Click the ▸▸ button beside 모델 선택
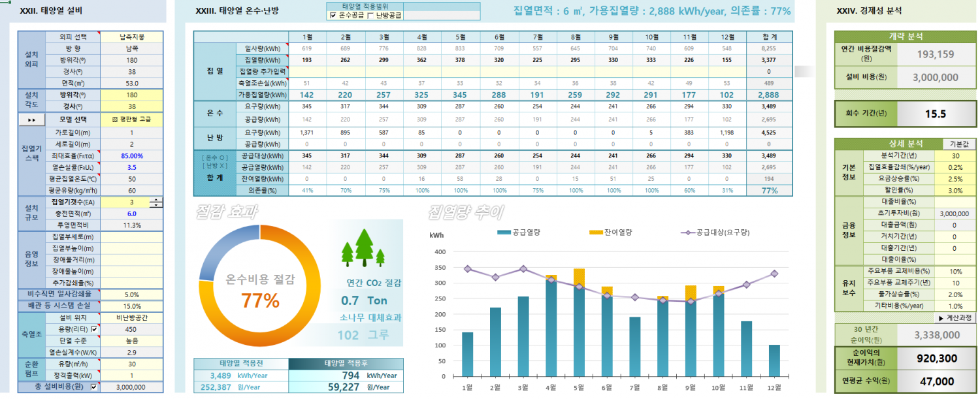Viewport: 980px width, 399px height. [31, 120]
